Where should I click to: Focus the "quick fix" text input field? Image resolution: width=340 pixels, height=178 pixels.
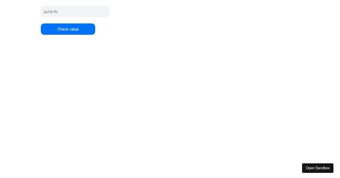click(75, 12)
